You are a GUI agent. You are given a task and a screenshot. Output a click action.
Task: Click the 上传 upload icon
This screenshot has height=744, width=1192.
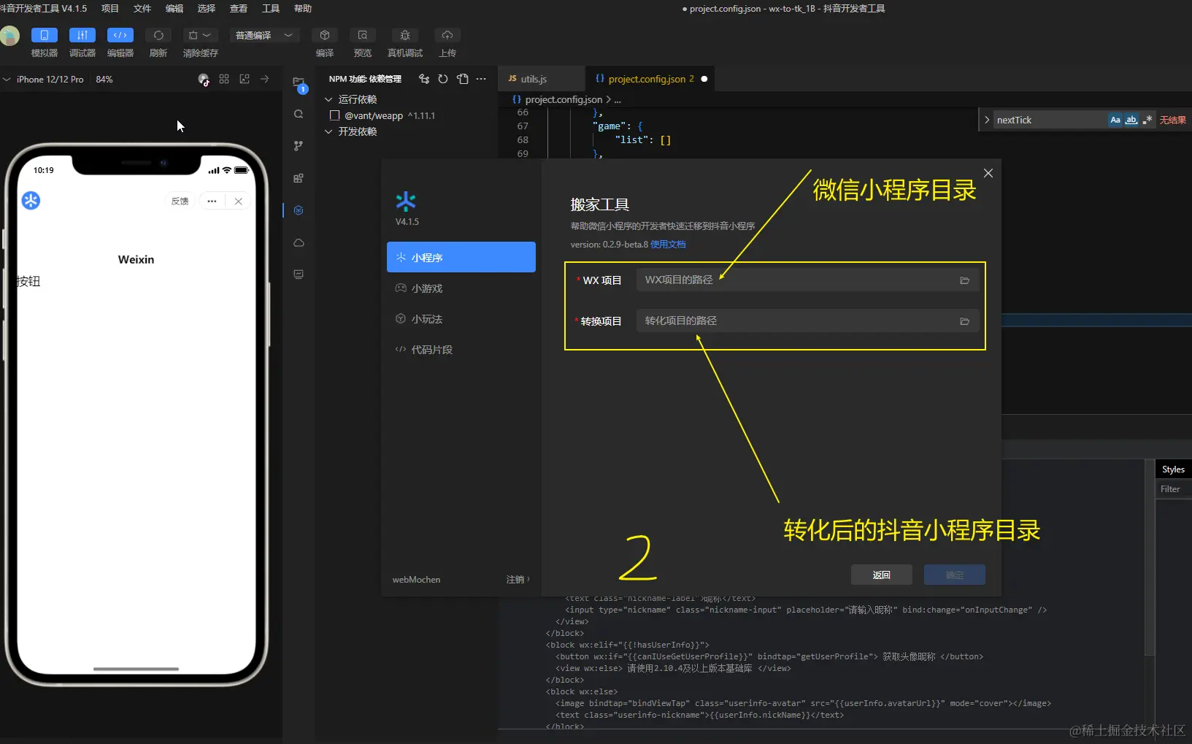tap(447, 35)
